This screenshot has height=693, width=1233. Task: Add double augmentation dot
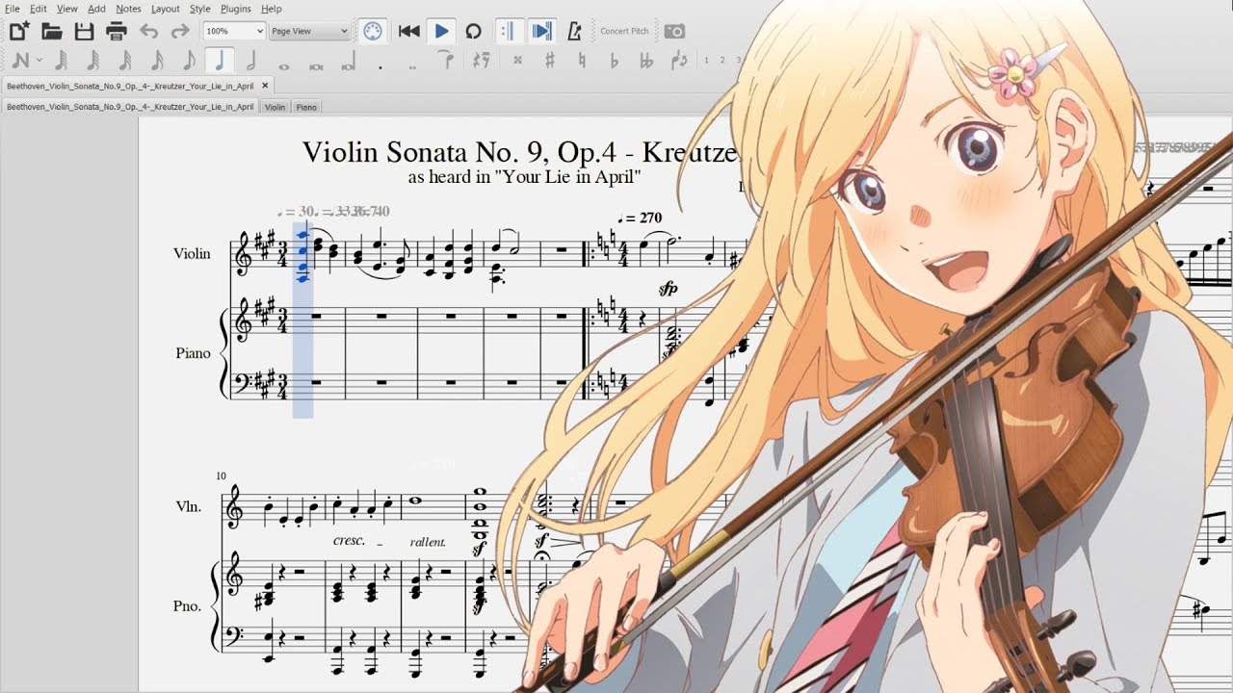coord(412,67)
